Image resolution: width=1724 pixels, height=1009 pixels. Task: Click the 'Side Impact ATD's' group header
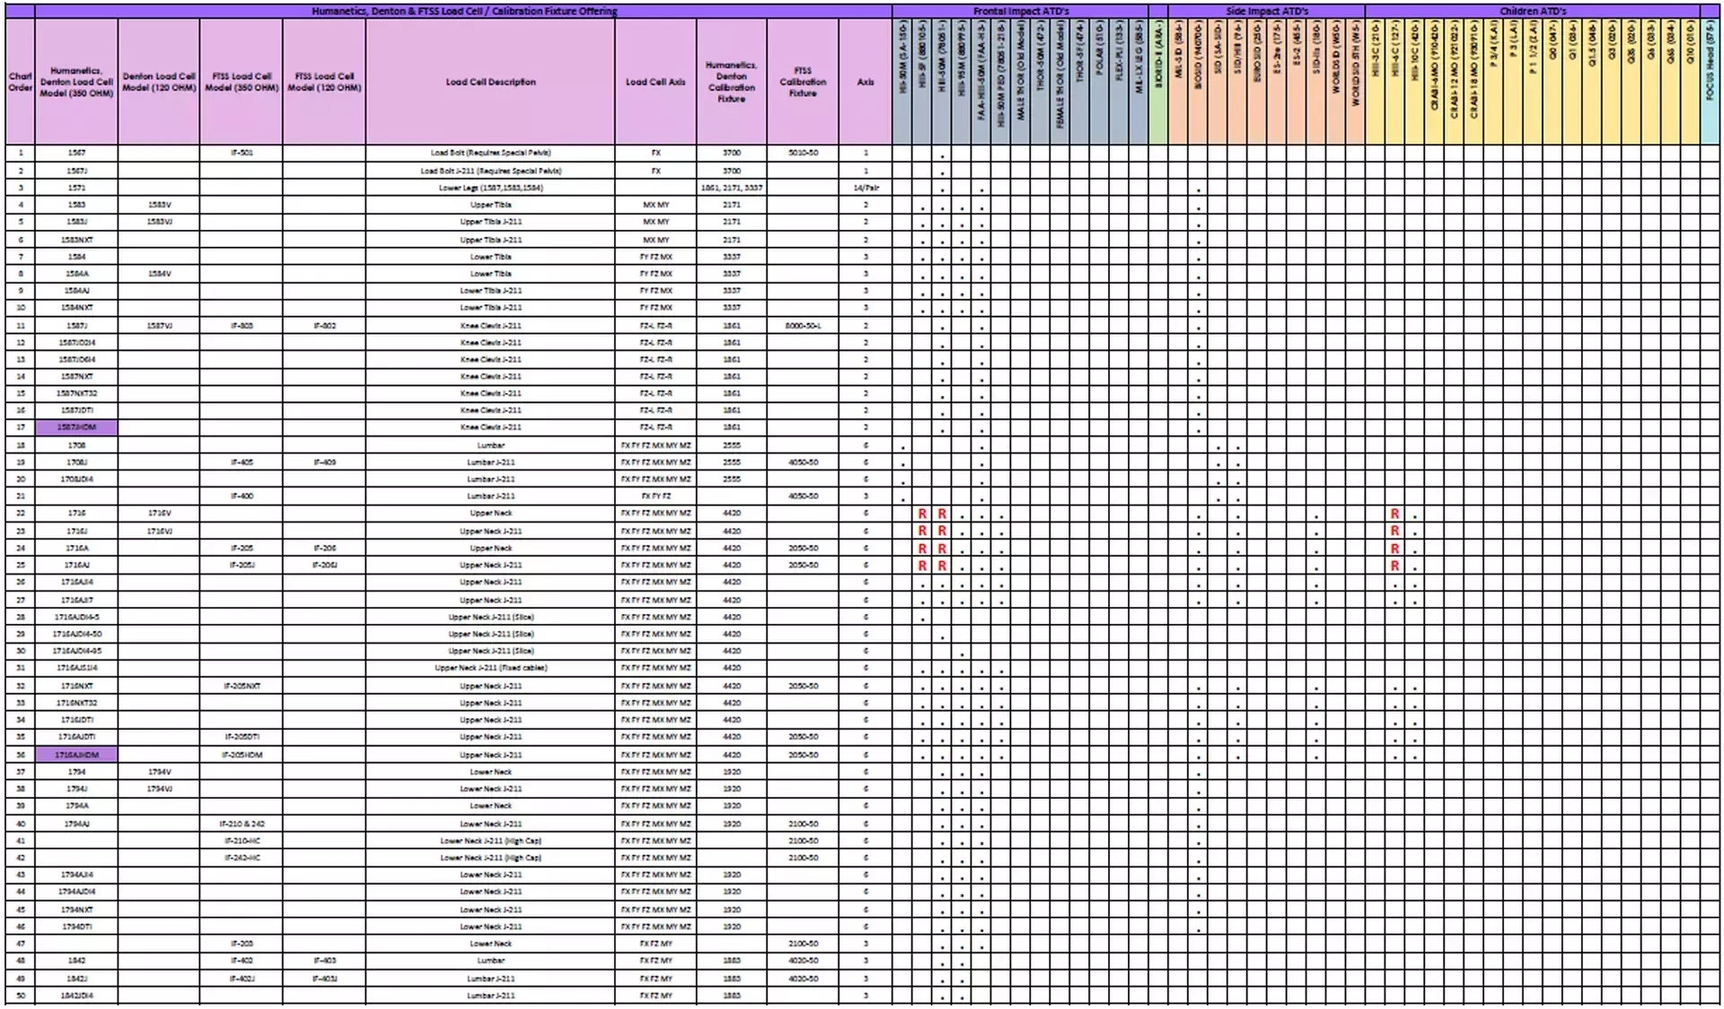pos(1267,12)
